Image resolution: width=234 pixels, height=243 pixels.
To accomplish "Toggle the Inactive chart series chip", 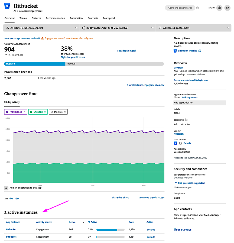I will (x=58, y=112).
